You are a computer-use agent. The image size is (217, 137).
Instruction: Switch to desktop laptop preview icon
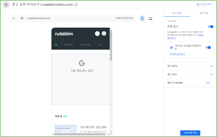[151, 18]
